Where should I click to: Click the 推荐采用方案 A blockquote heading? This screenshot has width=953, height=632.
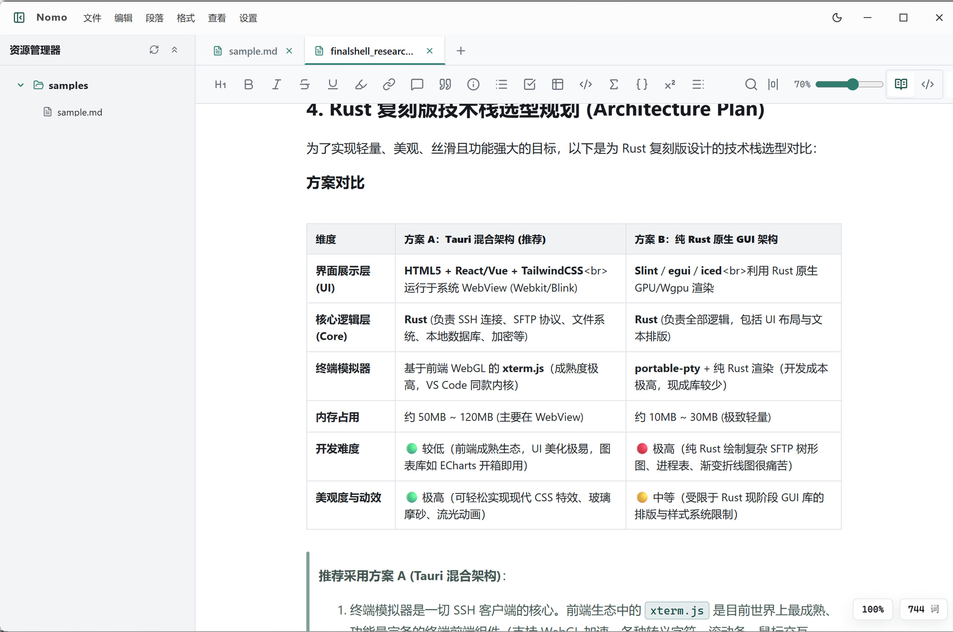pos(412,576)
